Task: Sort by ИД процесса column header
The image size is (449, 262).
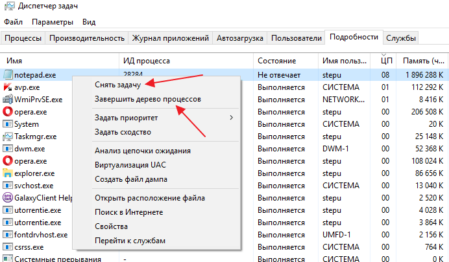Action: point(147,60)
